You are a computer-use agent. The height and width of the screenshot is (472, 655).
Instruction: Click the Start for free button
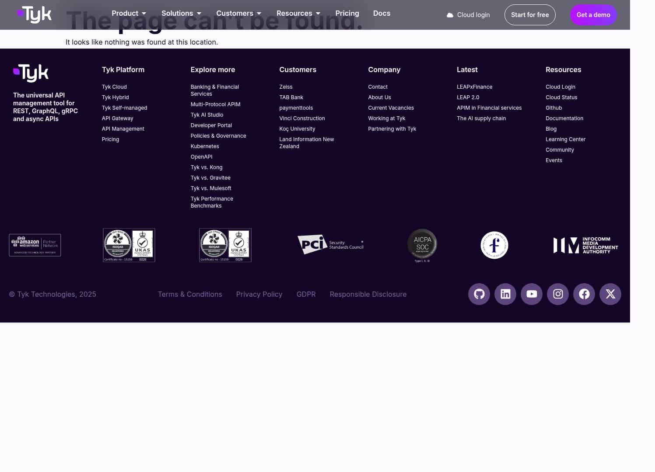530,14
